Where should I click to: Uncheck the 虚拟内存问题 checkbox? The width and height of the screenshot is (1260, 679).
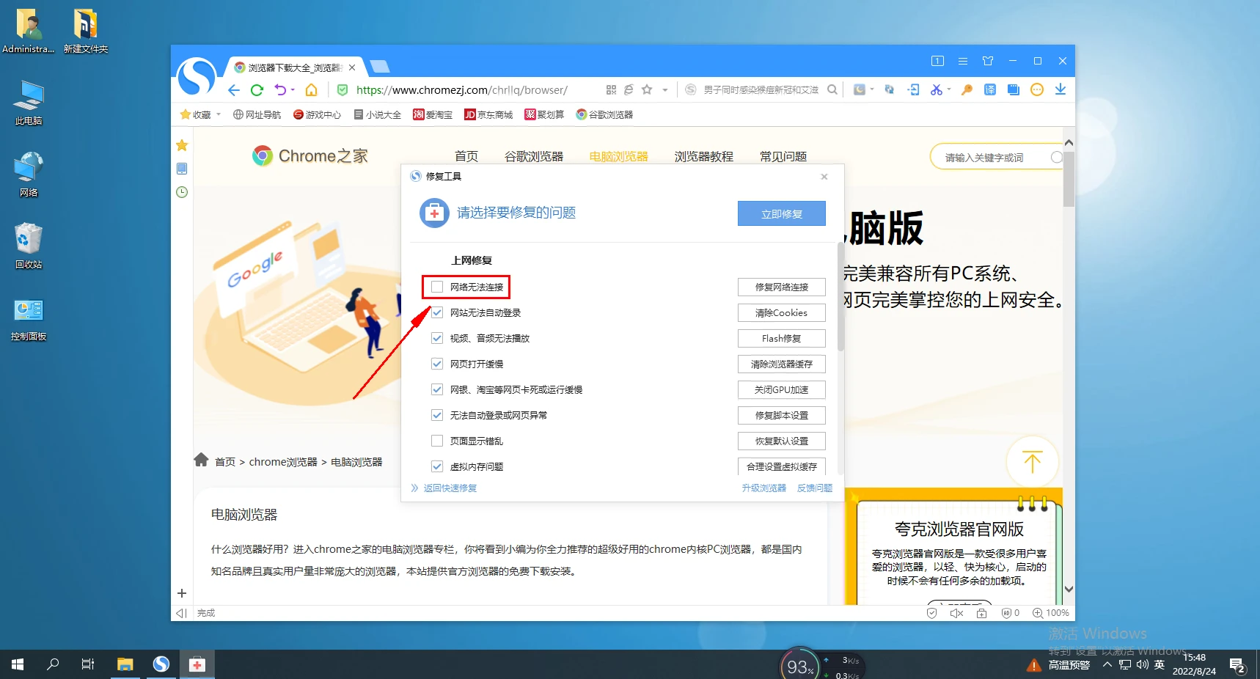(x=437, y=466)
